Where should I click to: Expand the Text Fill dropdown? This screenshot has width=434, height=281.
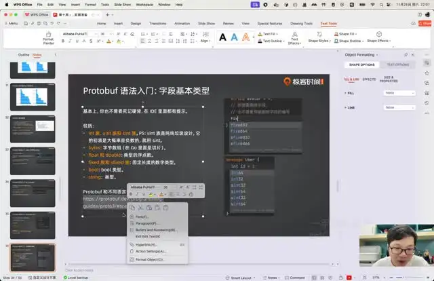tap(271, 33)
